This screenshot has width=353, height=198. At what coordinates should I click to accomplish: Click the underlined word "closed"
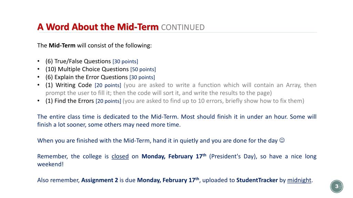click(x=120, y=156)
